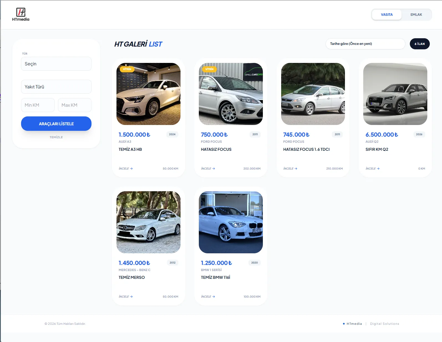This screenshot has width=442, height=342.
Task: Clear filters with the TEMİZLE link
Action: coord(56,137)
